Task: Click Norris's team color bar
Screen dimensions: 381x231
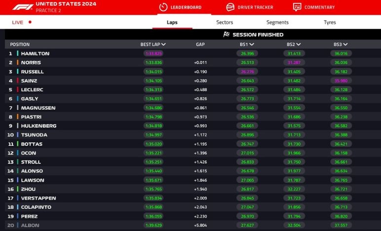Action: coord(17,63)
